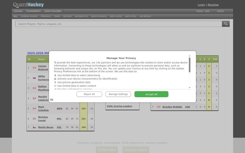
Task: Select AGE METRICS in the NHL submenu
Action: [145, 16]
